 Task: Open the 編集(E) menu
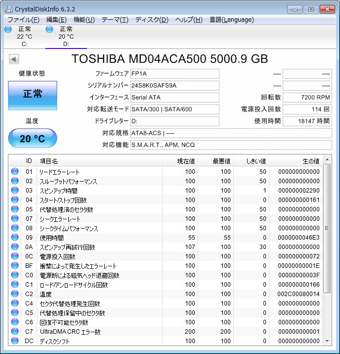click(x=56, y=20)
